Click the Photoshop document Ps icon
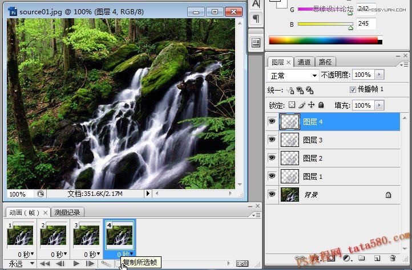The width and height of the screenshot is (412, 270). point(13,11)
